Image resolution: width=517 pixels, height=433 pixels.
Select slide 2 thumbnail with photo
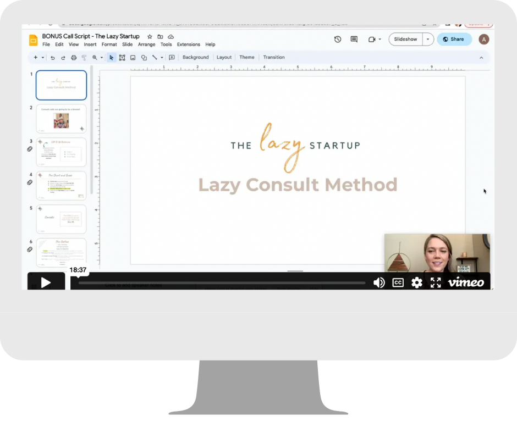click(62, 119)
